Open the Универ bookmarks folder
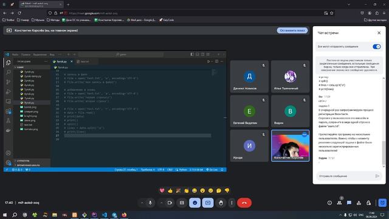Image resolution: width=389 pixels, height=219 pixels. click(23, 20)
